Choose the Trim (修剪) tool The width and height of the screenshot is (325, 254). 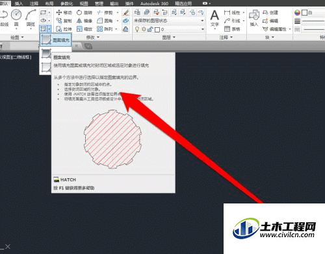(105, 12)
